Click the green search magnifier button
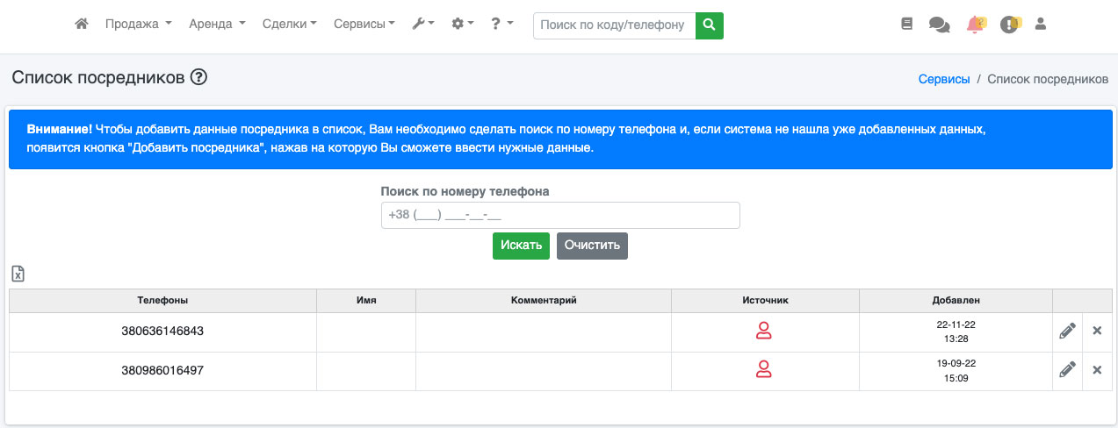The height and width of the screenshot is (428, 1118). 709,25
